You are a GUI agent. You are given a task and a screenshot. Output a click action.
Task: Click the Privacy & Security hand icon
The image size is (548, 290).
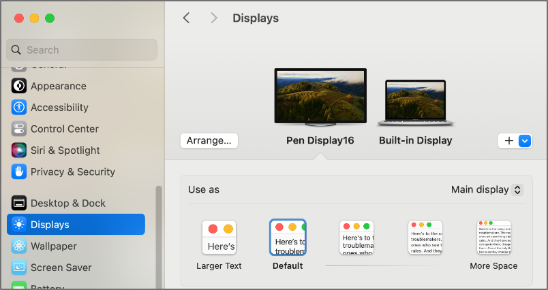pos(19,172)
